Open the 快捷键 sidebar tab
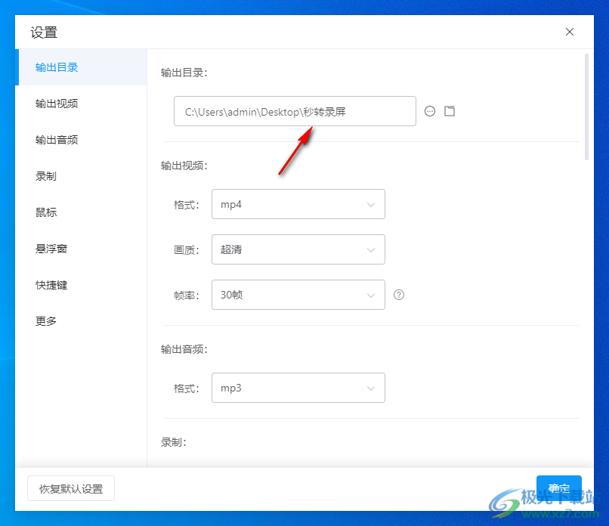The image size is (609, 526). (x=81, y=285)
